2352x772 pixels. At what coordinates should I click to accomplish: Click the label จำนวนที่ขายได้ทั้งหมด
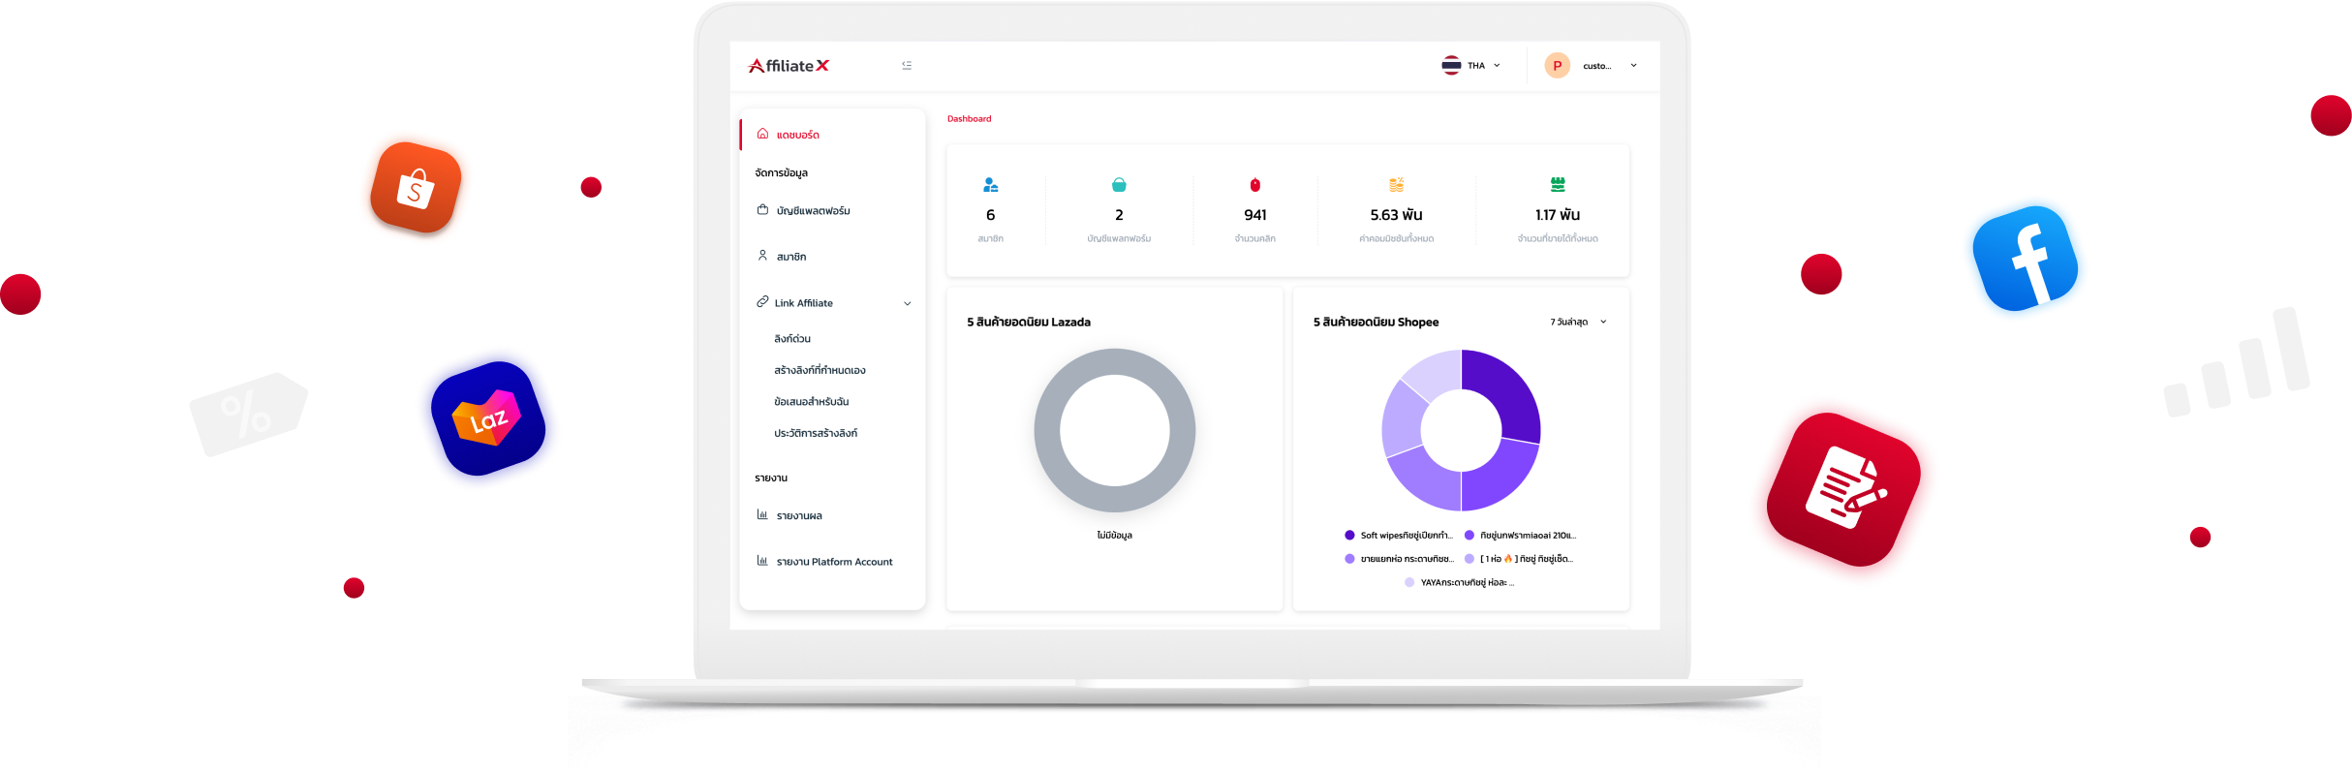click(x=1558, y=238)
